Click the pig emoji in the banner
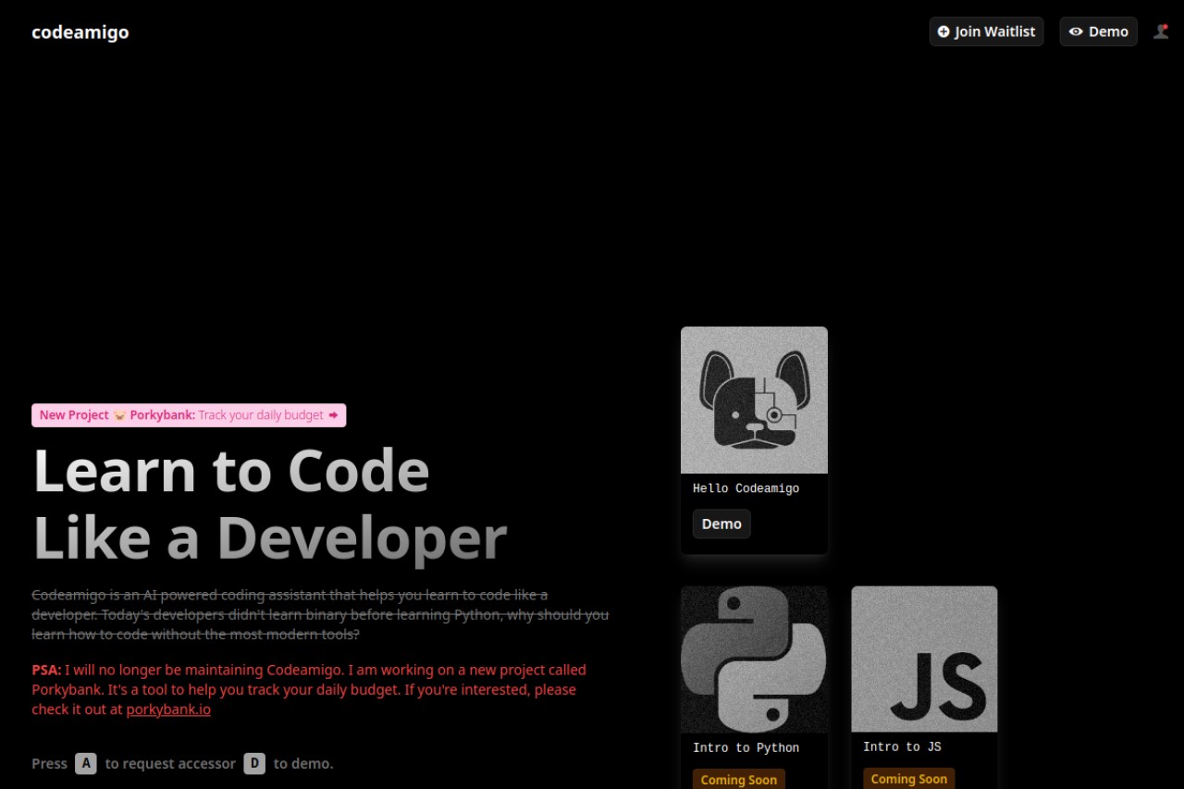This screenshot has width=1184, height=789. click(119, 415)
